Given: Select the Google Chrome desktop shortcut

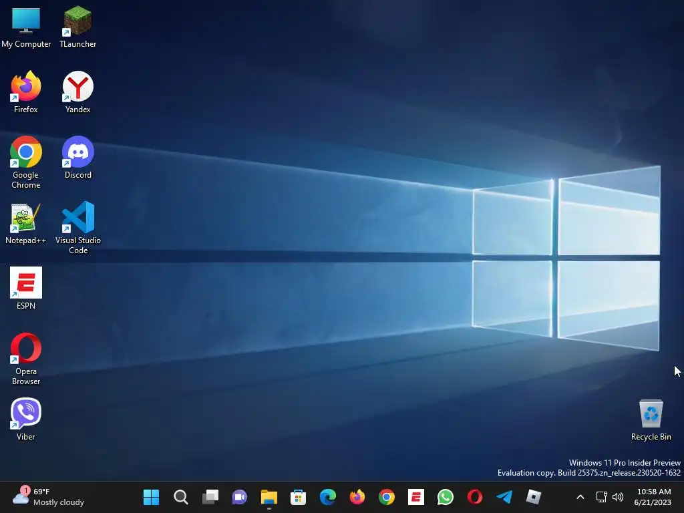Looking at the screenshot, I should pos(26,162).
